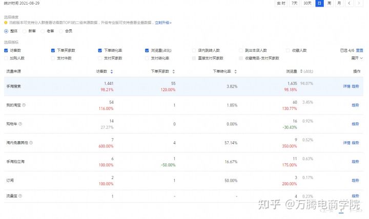Uncheck the 访客数 metric checkbox

click(6, 50)
